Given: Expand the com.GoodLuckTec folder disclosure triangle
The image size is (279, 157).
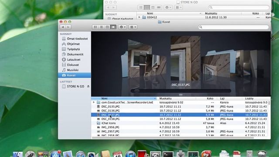Looking at the screenshot, I should 94,102.
